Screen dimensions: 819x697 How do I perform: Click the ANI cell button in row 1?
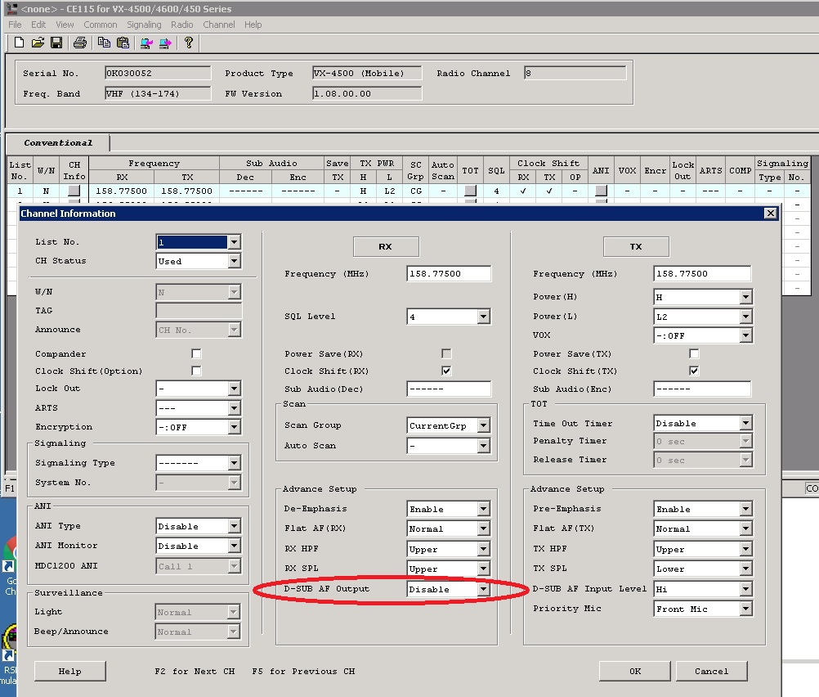pos(601,191)
